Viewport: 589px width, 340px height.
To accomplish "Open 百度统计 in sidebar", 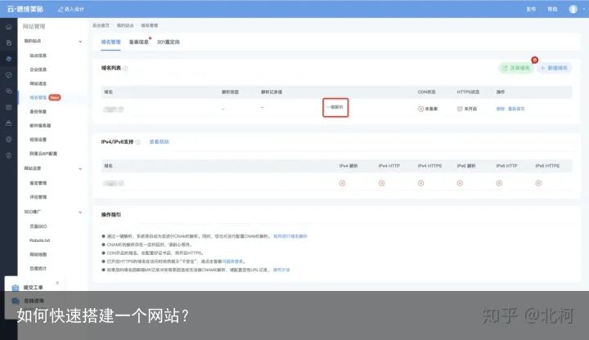I will 38,268.
